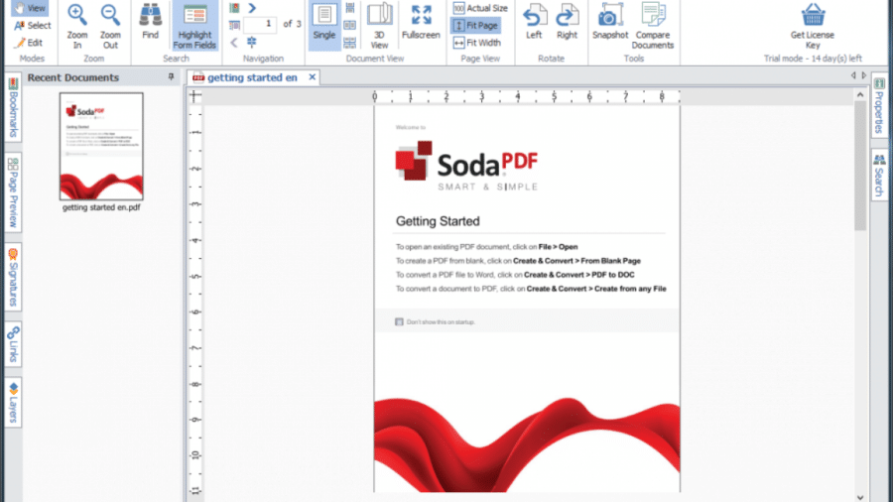This screenshot has height=502, width=893.
Task: Close the 'getting started en' tab
Action: click(313, 76)
